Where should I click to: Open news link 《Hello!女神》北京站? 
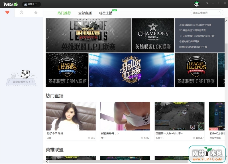click(x=197, y=36)
